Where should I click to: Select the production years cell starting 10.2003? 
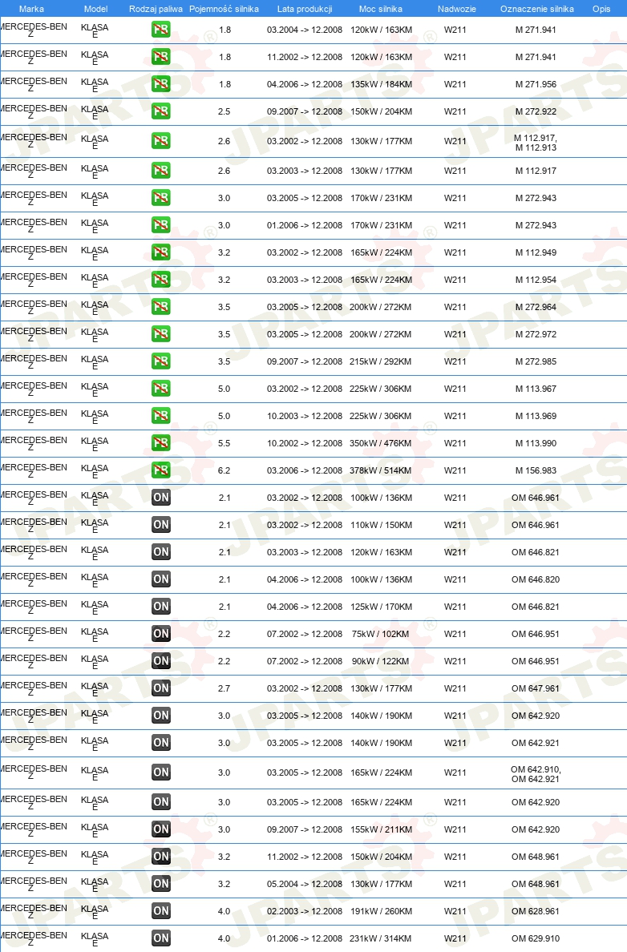[x=305, y=416]
